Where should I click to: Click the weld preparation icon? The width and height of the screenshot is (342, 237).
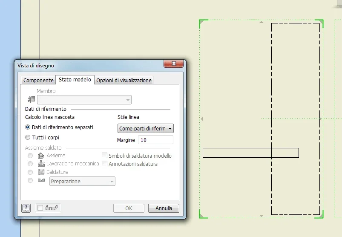pyautogui.click(x=41, y=180)
